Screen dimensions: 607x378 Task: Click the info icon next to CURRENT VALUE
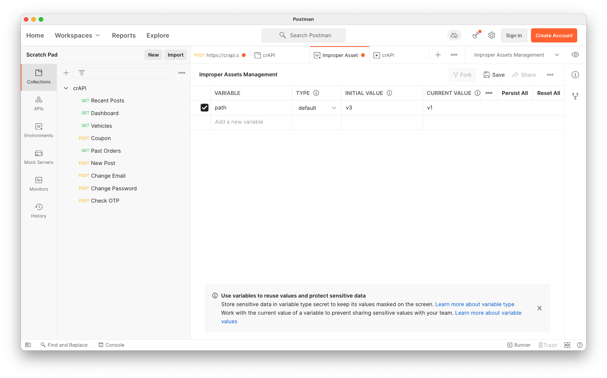click(477, 93)
